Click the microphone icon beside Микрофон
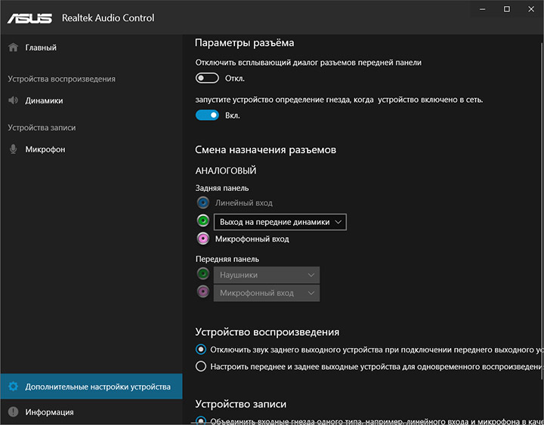This screenshot has width=544, height=425. click(x=13, y=149)
